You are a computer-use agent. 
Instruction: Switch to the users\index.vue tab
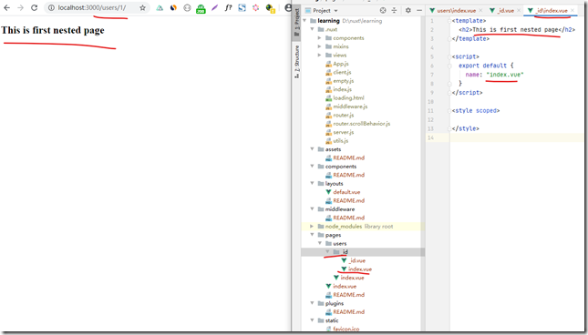pos(456,11)
